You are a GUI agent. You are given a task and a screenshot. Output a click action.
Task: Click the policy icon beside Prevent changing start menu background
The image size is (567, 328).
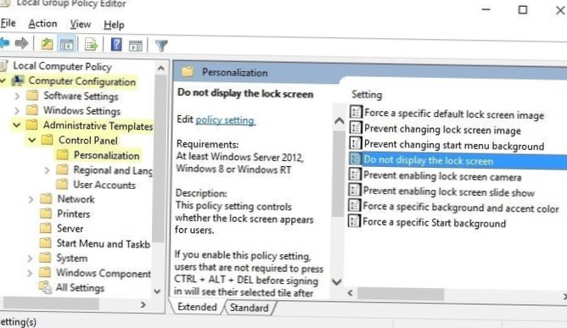(x=356, y=143)
